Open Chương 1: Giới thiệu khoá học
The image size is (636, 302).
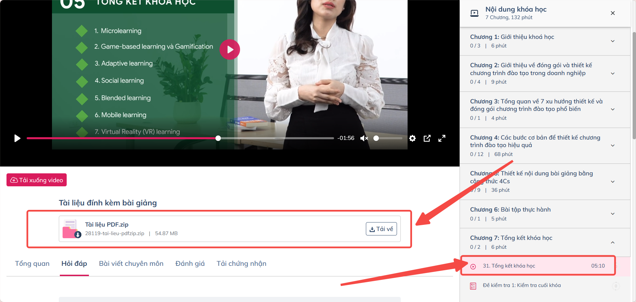click(x=512, y=37)
